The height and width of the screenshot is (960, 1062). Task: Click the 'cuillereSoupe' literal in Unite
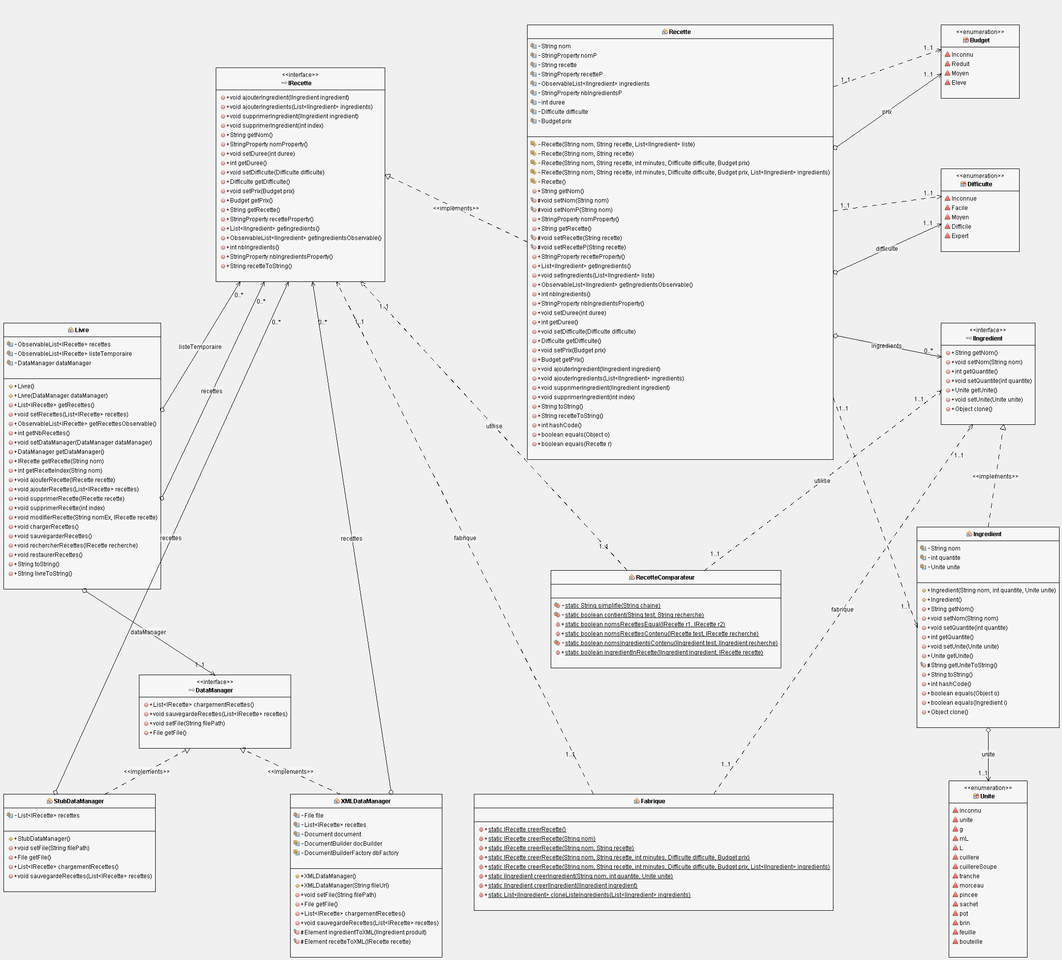pos(978,867)
